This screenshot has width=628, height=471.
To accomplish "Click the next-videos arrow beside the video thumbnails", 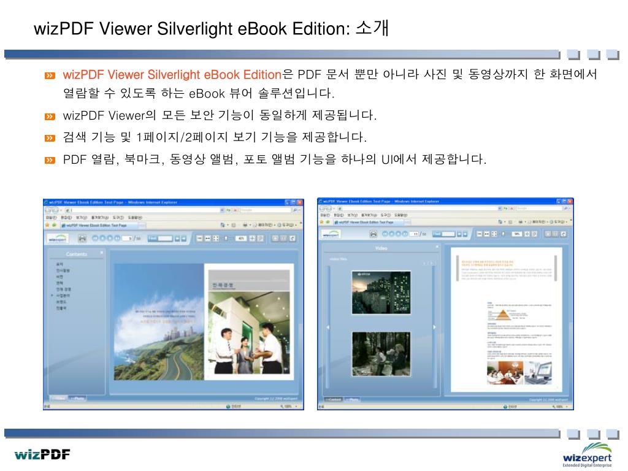I will coord(434,327).
